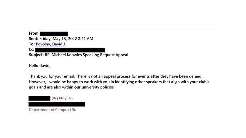Click the bold Sent: label
The image size is (246, 138).
point(34,39)
